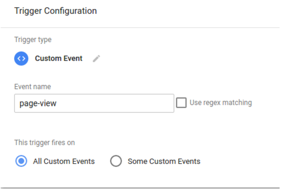Click the 'Use regex matching' label text
Viewport: 289px width, 195px height.
click(x=220, y=103)
